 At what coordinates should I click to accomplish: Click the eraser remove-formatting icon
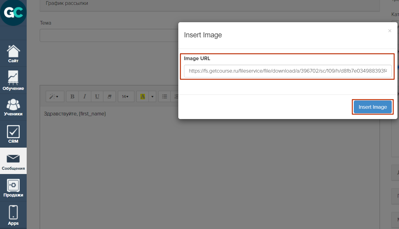click(x=109, y=97)
